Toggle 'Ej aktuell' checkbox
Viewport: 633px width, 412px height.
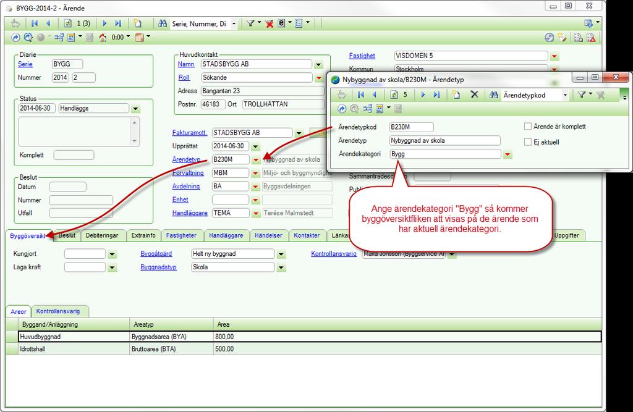coord(528,141)
